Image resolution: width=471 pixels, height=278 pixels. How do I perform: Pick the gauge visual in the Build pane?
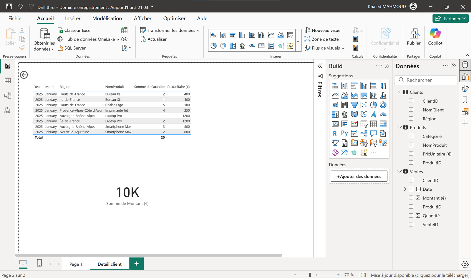[x=383, y=114]
